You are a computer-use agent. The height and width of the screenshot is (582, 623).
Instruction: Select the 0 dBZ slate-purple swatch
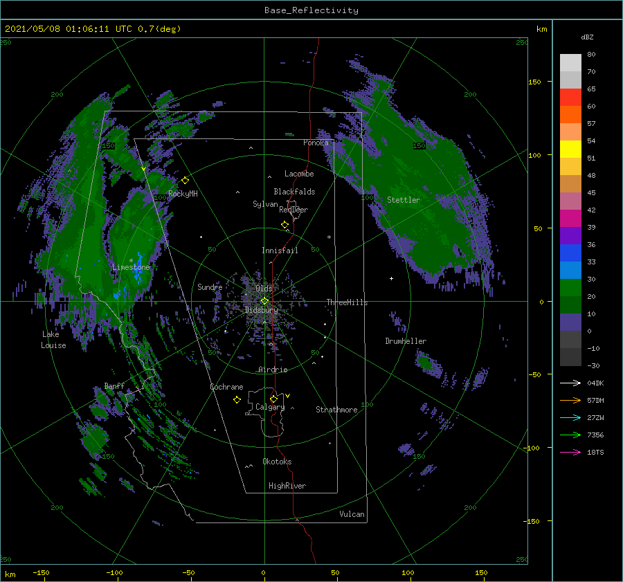[x=570, y=322]
